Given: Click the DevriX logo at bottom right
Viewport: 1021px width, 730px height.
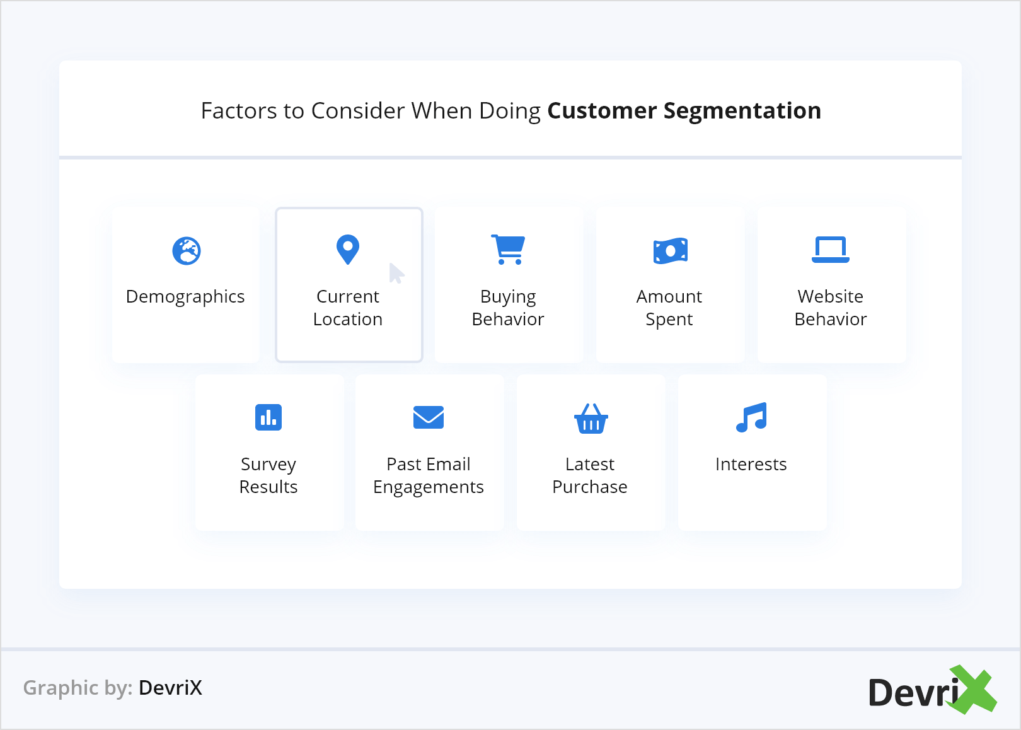Looking at the screenshot, I should 932,690.
